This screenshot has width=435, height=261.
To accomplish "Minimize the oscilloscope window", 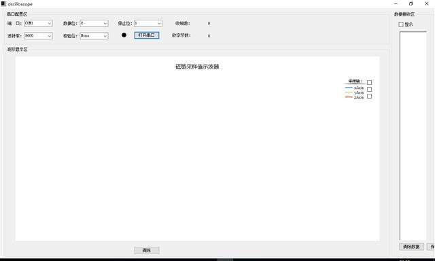I will pyautogui.click(x=396, y=3).
